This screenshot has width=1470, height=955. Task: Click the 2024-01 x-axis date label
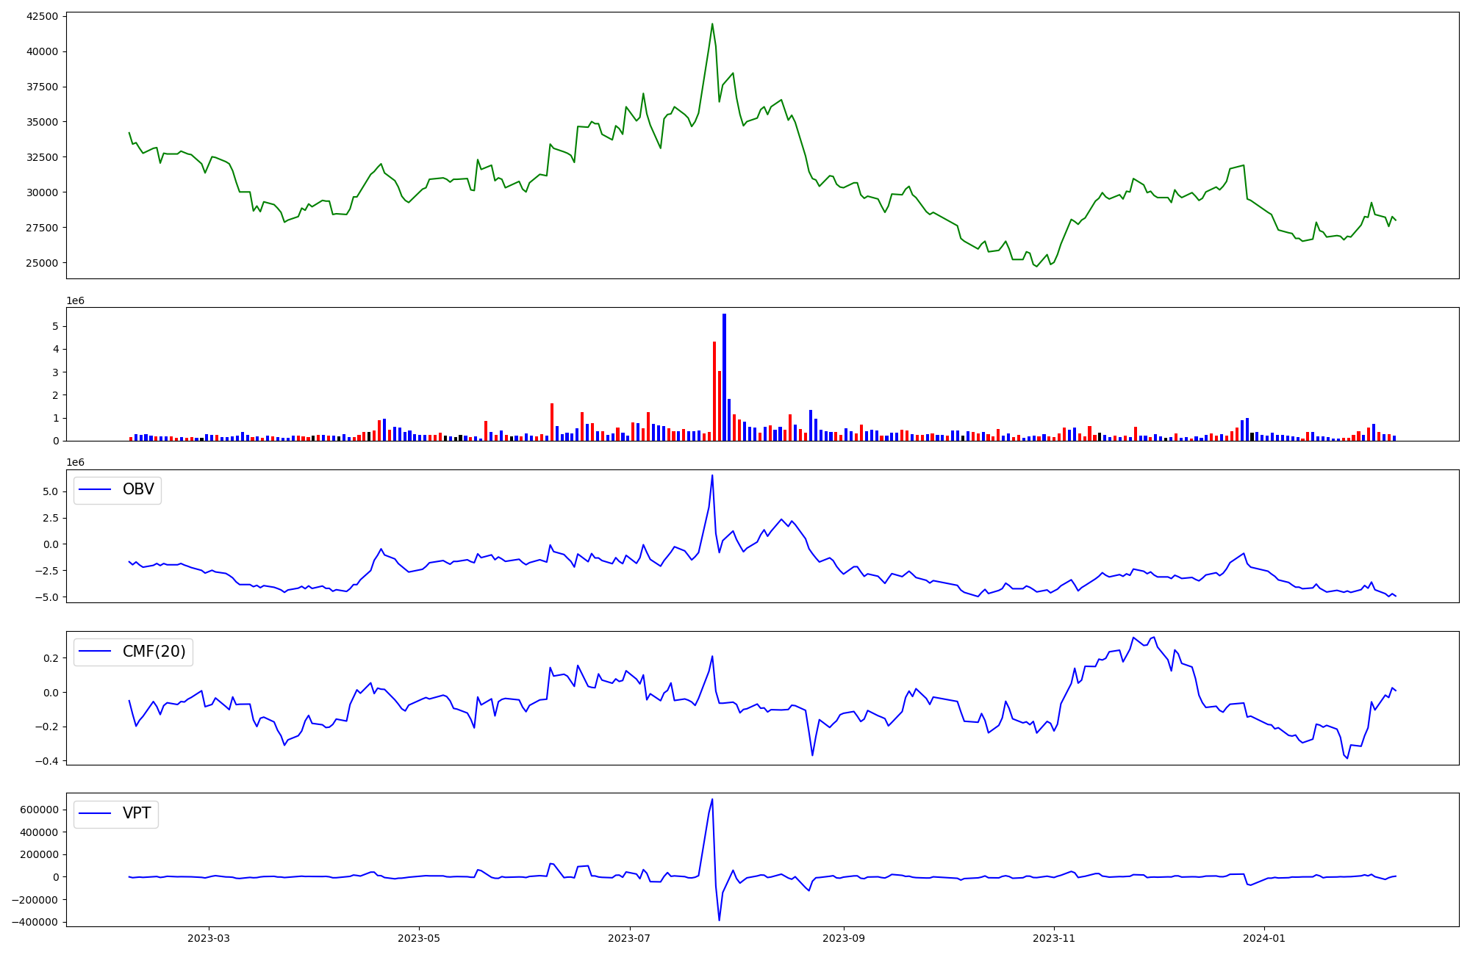(1264, 937)
